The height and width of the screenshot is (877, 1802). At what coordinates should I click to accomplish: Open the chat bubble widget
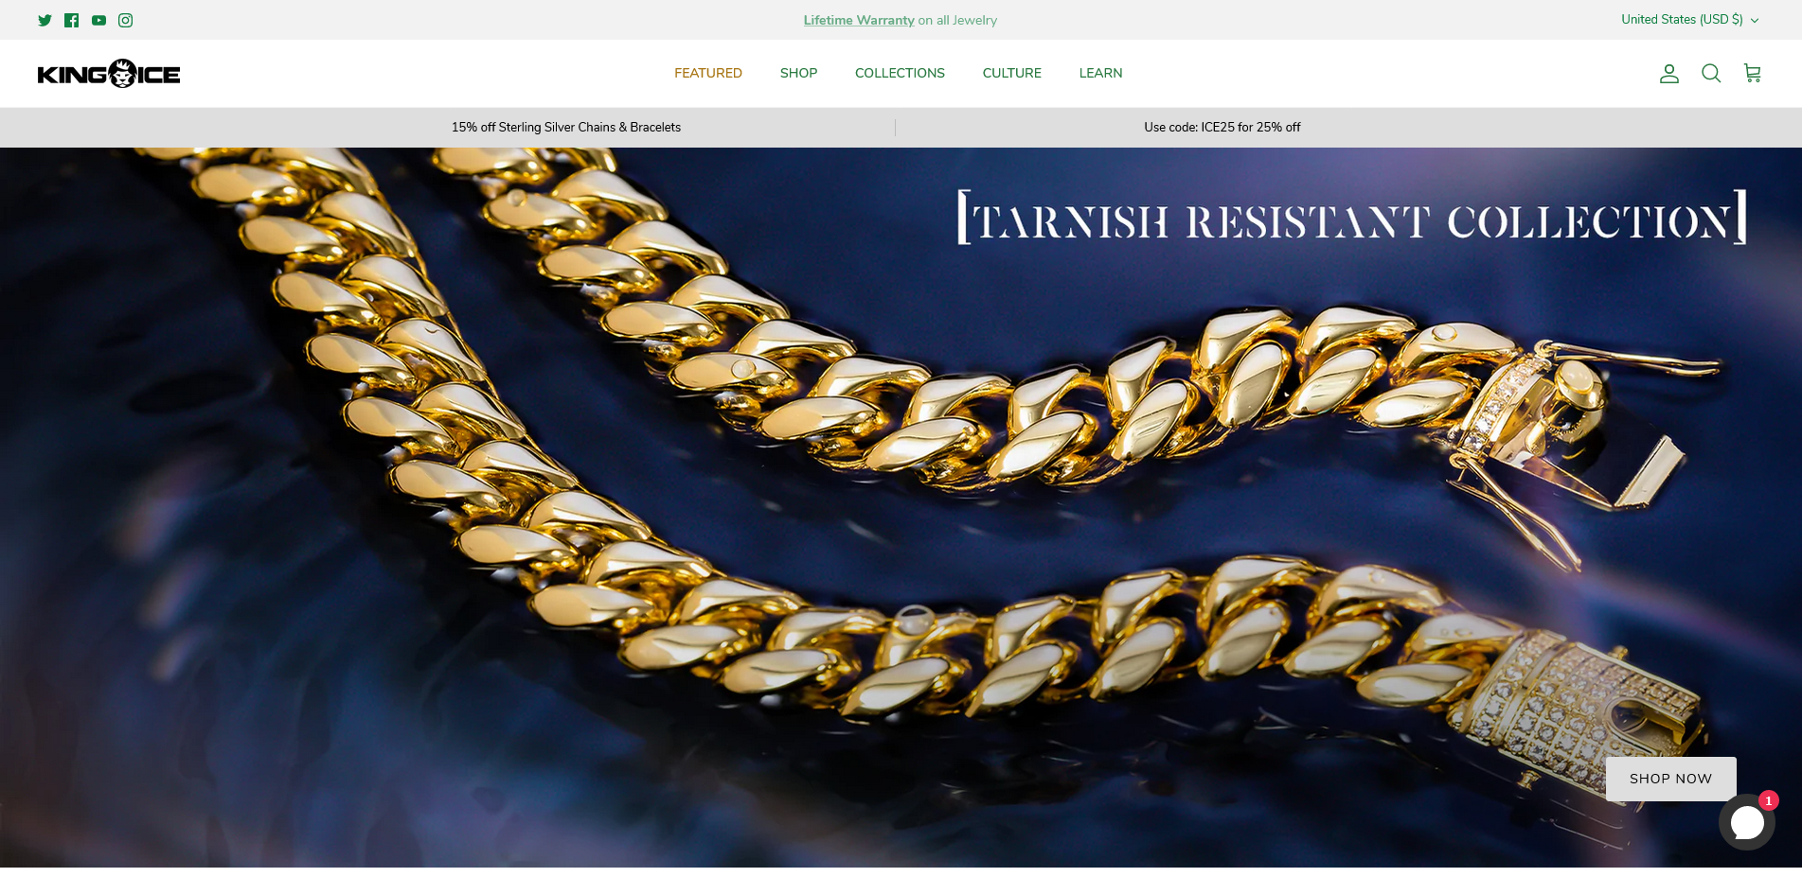pos(1746,822)
